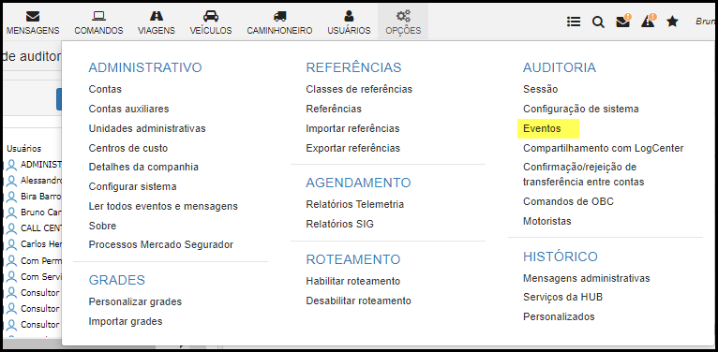This screenshot has height=352, width=718.
Task: Open Comandos de OBC audit entry
Action: 568,201
